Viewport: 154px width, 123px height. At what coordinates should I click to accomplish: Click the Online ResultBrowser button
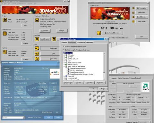click(x=112, y=33)
